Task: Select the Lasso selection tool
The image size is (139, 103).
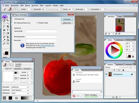Action: pos(4,26)
